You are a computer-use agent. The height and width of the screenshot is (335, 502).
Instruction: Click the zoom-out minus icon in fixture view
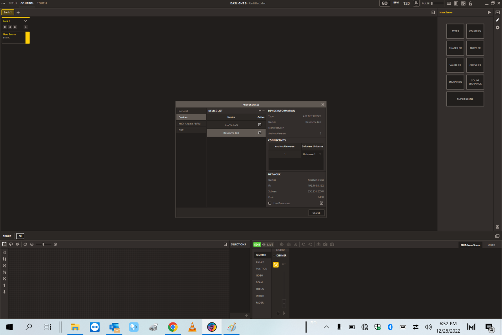click(32, 244)
